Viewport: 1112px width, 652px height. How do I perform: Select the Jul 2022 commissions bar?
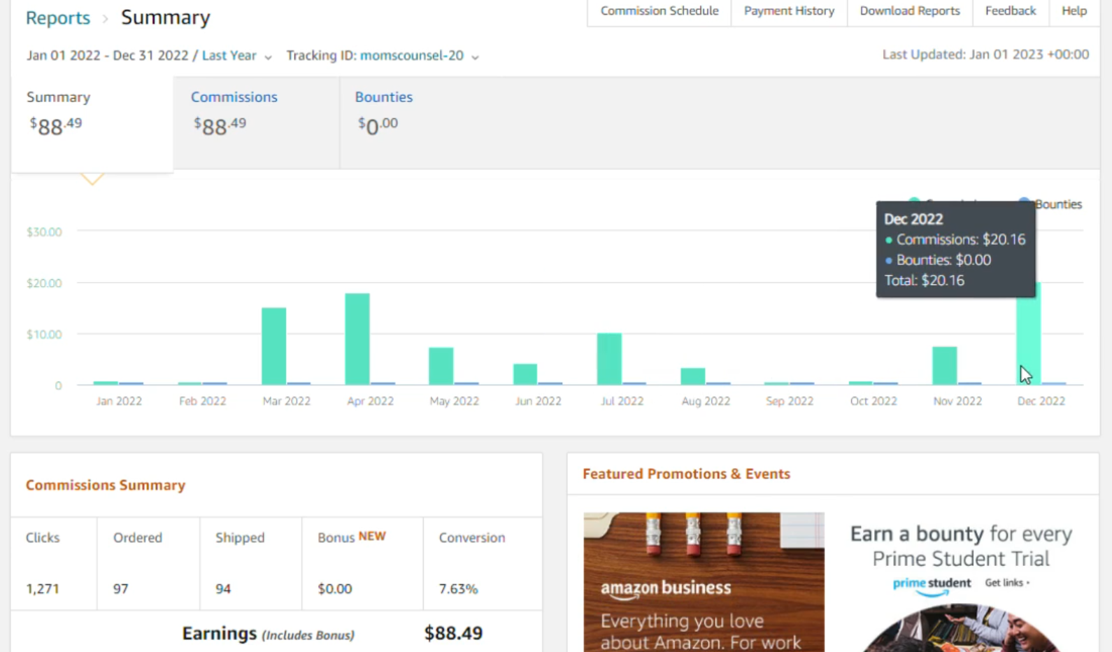pos(609,359)
